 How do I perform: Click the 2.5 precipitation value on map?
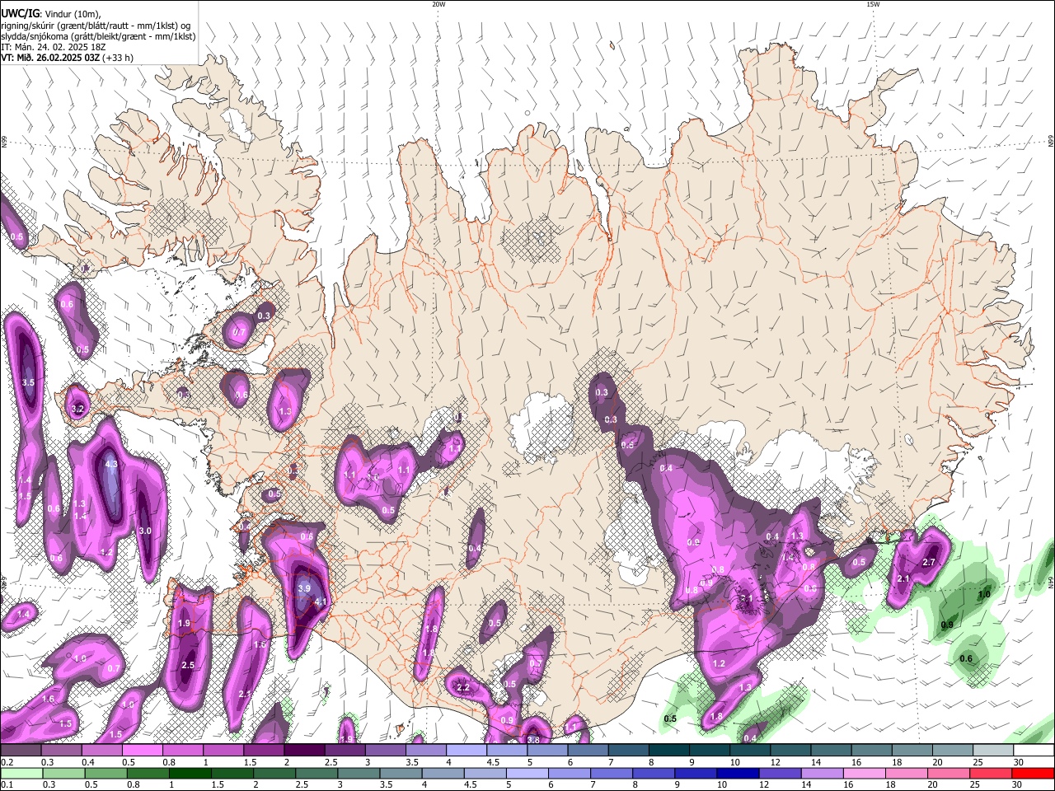point(188,665)
